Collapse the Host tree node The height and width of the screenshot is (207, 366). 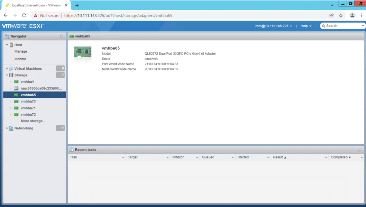[x=7, y=45]
